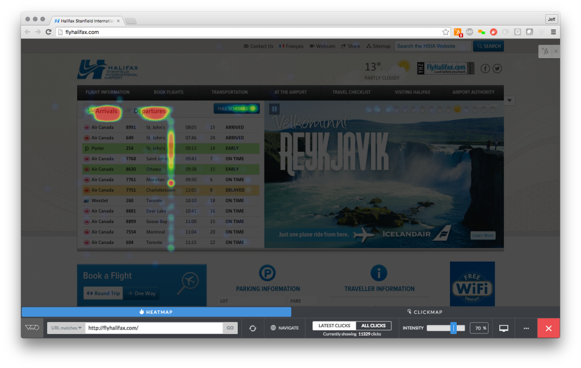Adjust the INTENSITY slider handle
The width and height of the screenshot is (581, 368).
tap(453, 328)
